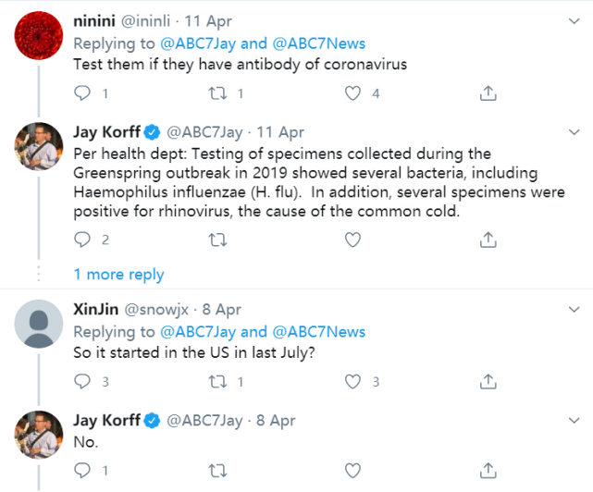The image size is (593, 492).
Task: Open more options chevron on ninini's tweet
Action: point(571,20)
